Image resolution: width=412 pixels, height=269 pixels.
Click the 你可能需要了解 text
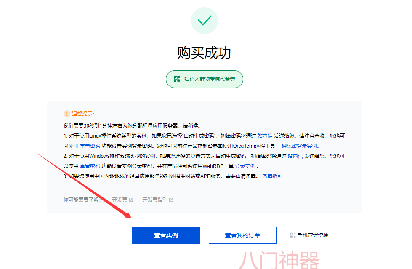pos(82,200)
